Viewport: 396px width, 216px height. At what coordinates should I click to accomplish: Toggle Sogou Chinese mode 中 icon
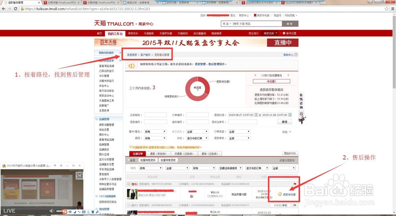coord(70,212)
